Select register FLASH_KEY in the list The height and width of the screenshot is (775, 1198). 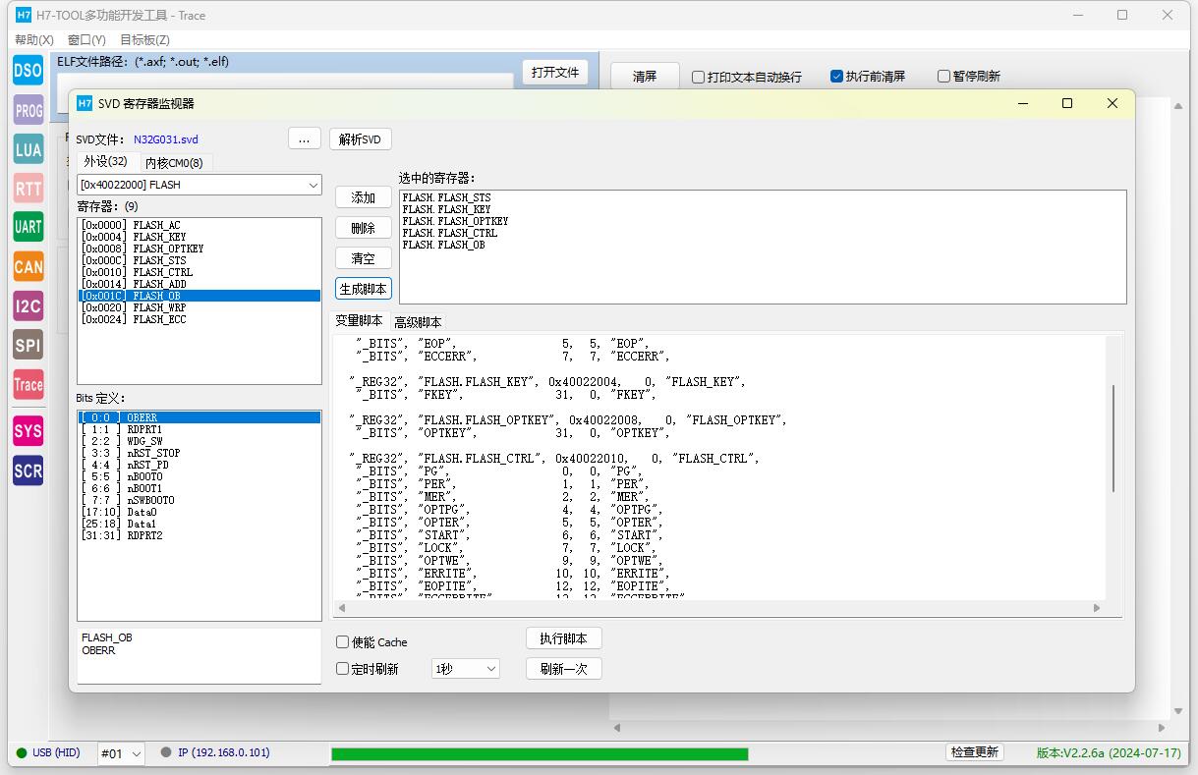[x=200, y=237]
